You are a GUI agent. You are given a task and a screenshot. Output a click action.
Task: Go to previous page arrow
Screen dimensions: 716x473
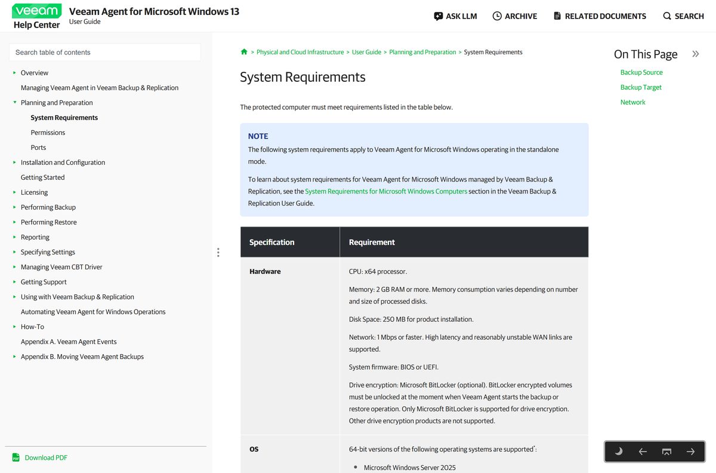pyautogui.click(x=643, y=451)
